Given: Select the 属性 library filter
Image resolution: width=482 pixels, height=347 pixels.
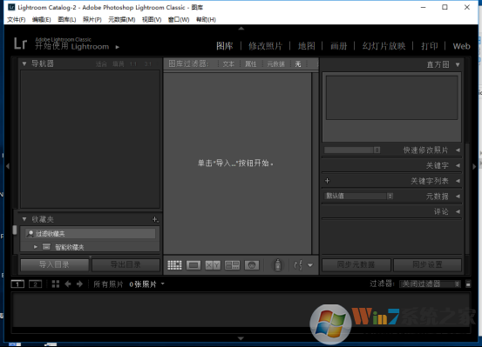Looking at the screenshot, I should pos(250,64).
